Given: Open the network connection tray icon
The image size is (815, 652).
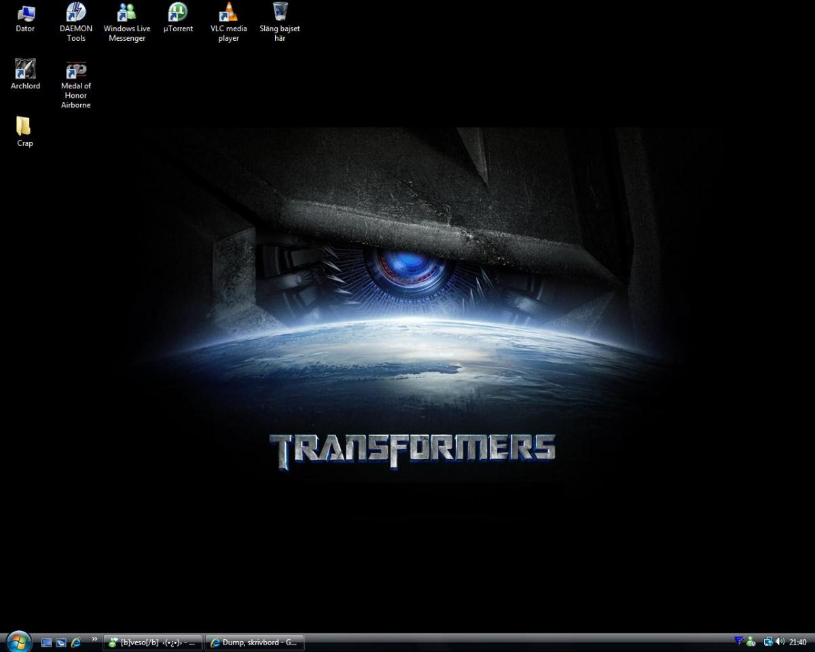Looking at the screenshot, I should (x=768, y=641).
